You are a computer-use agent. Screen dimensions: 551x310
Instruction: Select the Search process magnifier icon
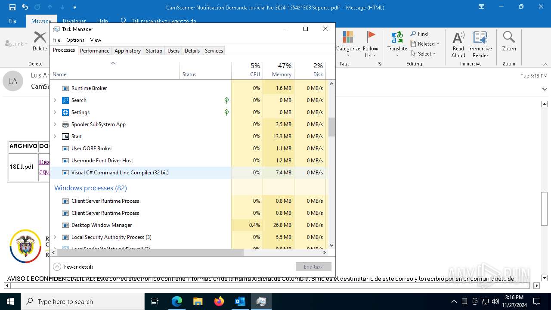click(x=65, y=100)
